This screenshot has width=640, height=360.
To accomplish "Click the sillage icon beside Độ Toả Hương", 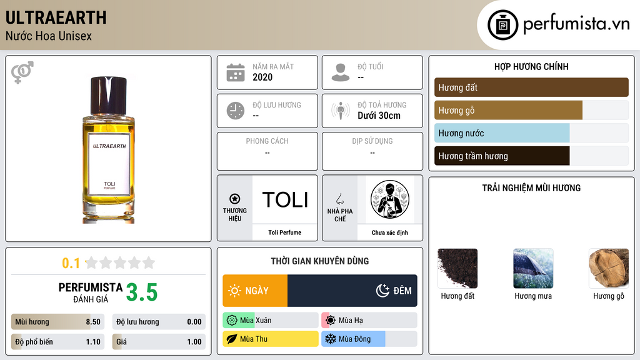I will [x=341, y=111].
